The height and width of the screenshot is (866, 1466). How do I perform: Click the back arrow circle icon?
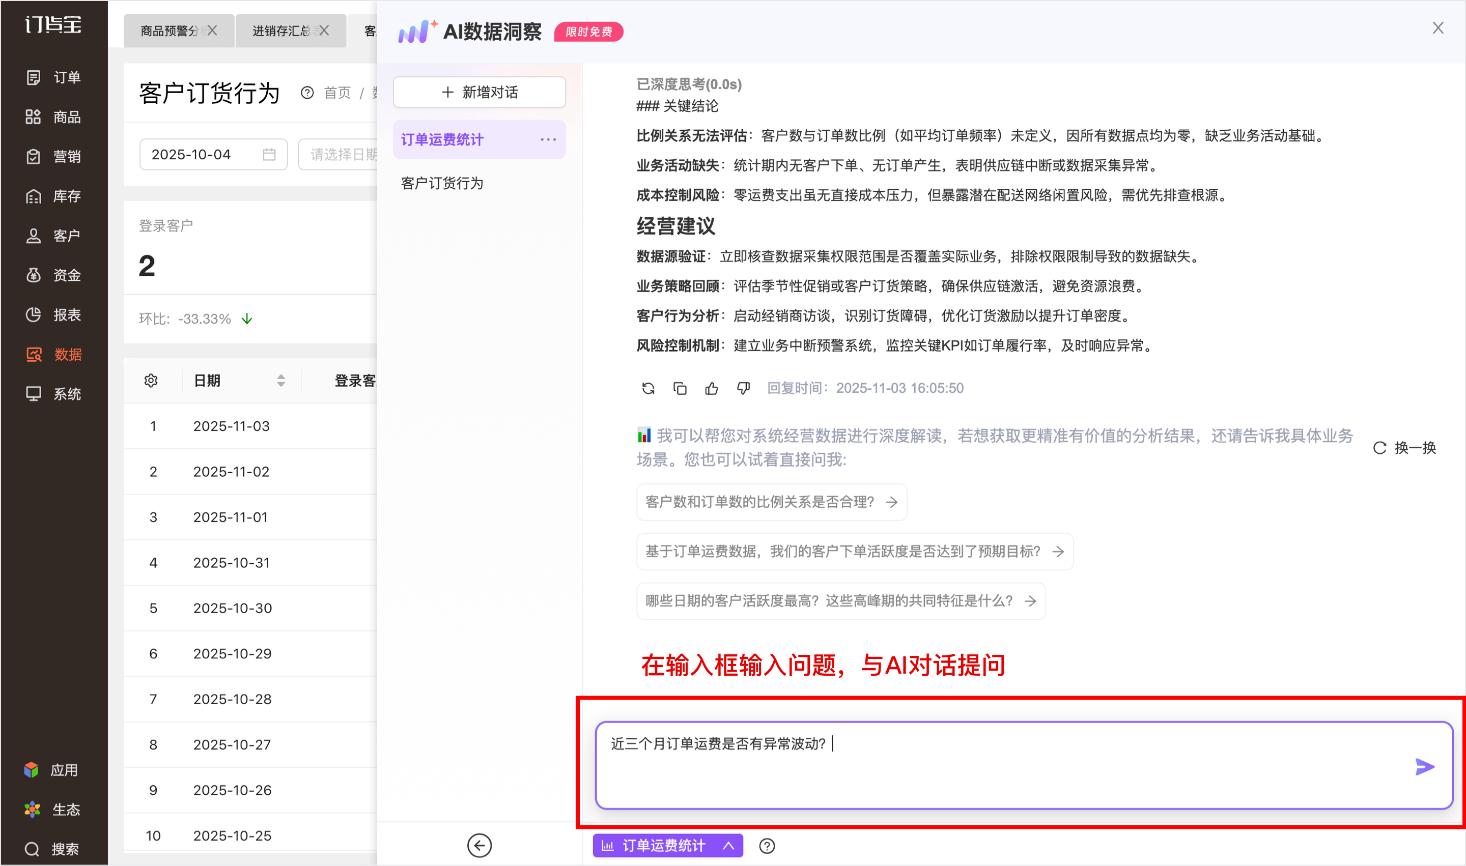point(479,845)
